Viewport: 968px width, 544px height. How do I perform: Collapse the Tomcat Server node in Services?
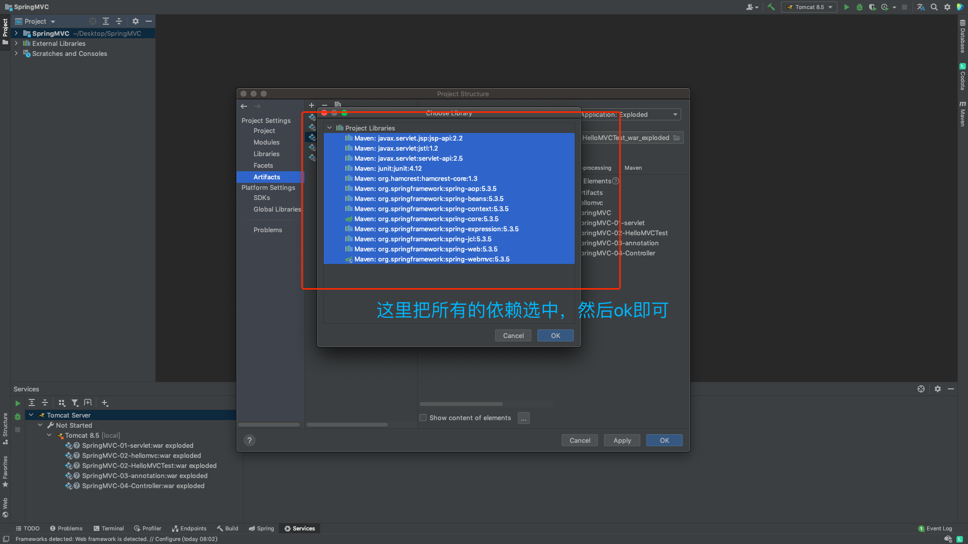(x=31, y=415)
